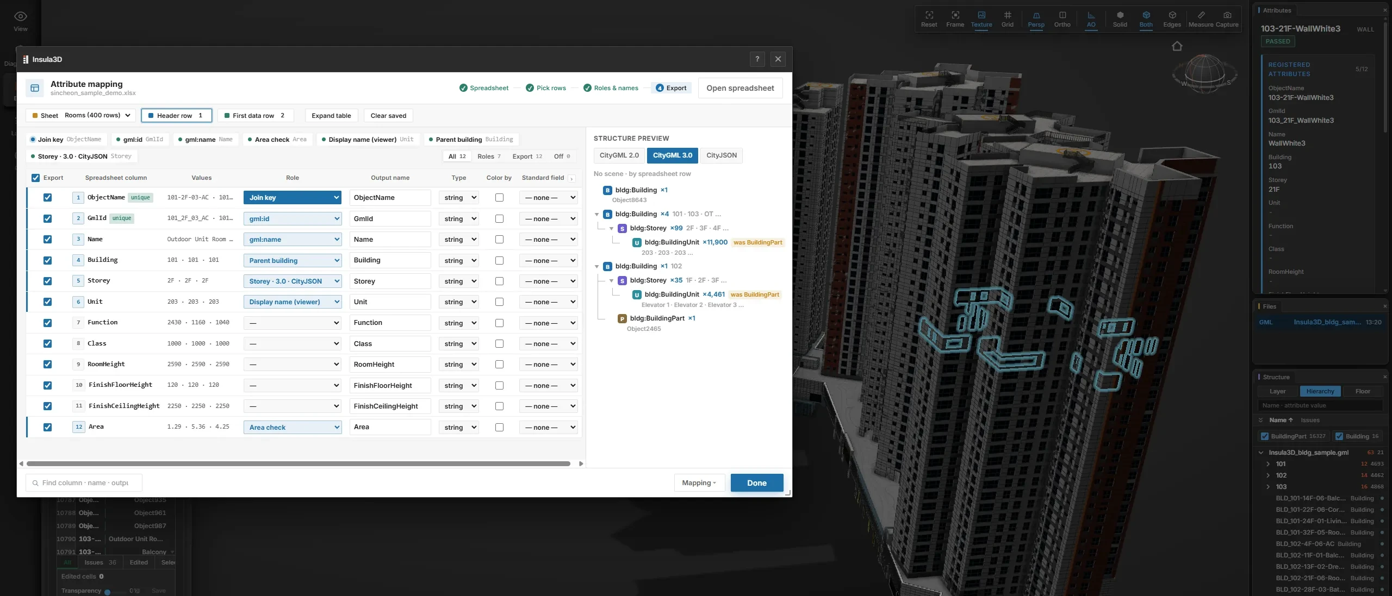Screen dimensions: 1392x596
Task: Click the Open spreadsheet button
Action: point(740,88)
